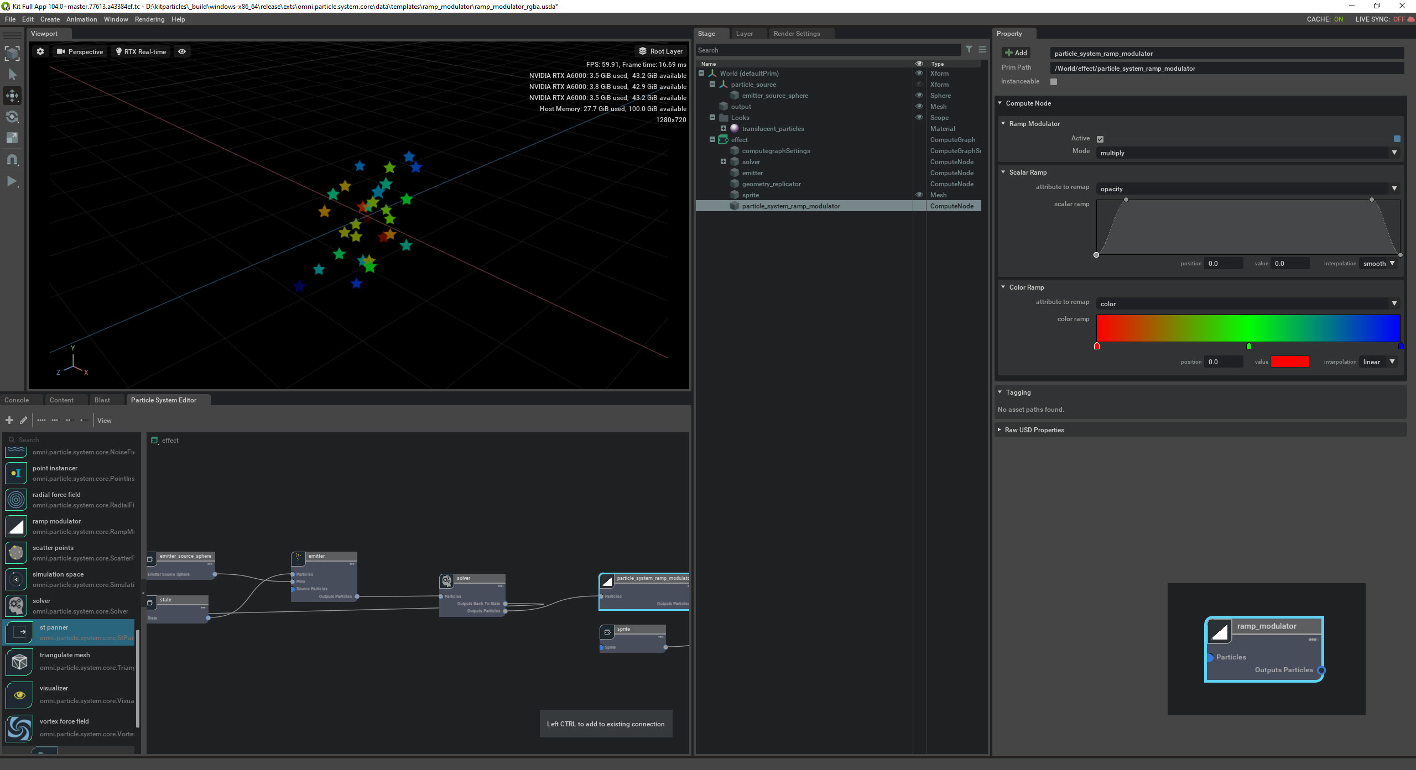Select the triangulate mesh node icon
This screenshot has height=770, width=1416.
tap(19, 662)
